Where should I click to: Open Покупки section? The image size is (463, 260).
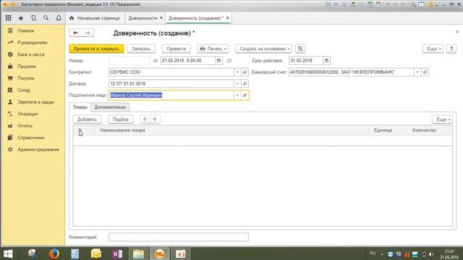pos(26,78)
